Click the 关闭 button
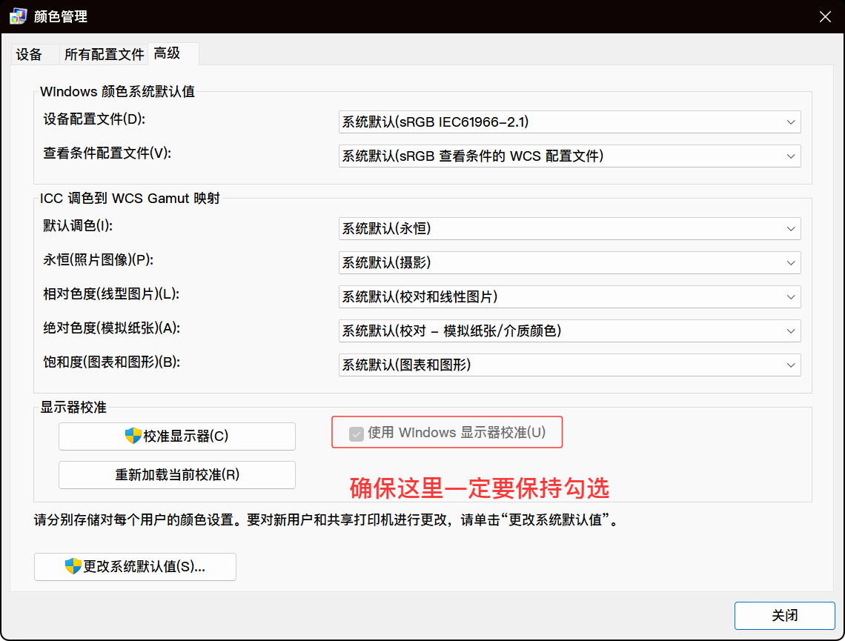 [785, 616]
